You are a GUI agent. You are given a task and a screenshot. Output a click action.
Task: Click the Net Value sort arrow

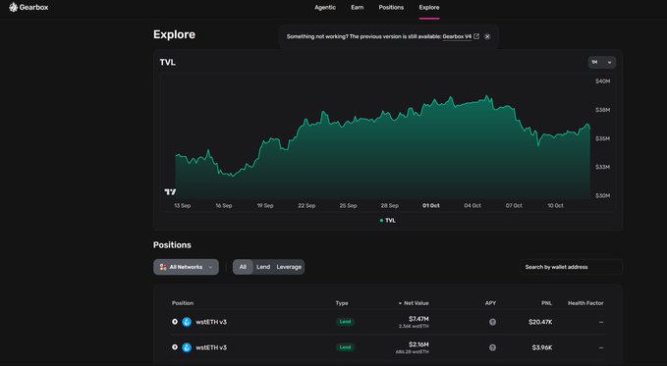(400, 303)
